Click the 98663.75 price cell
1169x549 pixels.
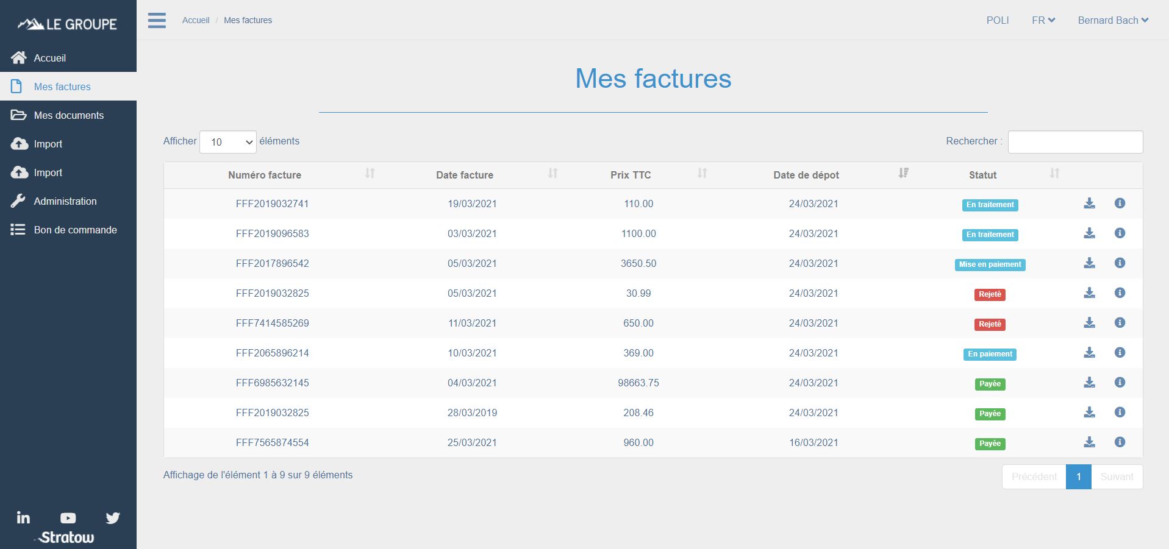pyautogui.click(x=638, y=383)
